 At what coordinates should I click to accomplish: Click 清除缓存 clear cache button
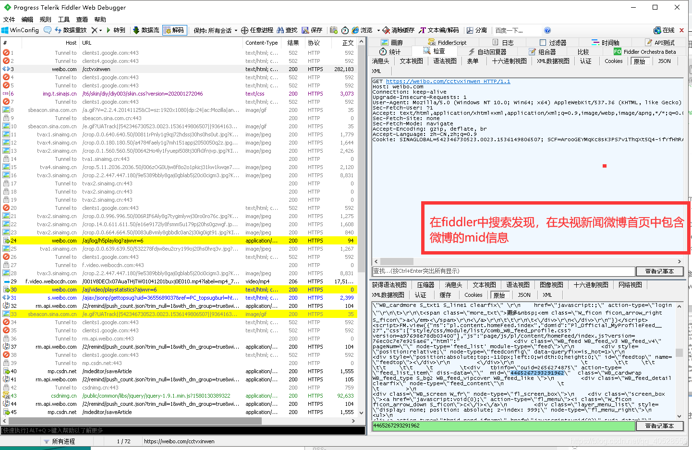click(399, 30)
